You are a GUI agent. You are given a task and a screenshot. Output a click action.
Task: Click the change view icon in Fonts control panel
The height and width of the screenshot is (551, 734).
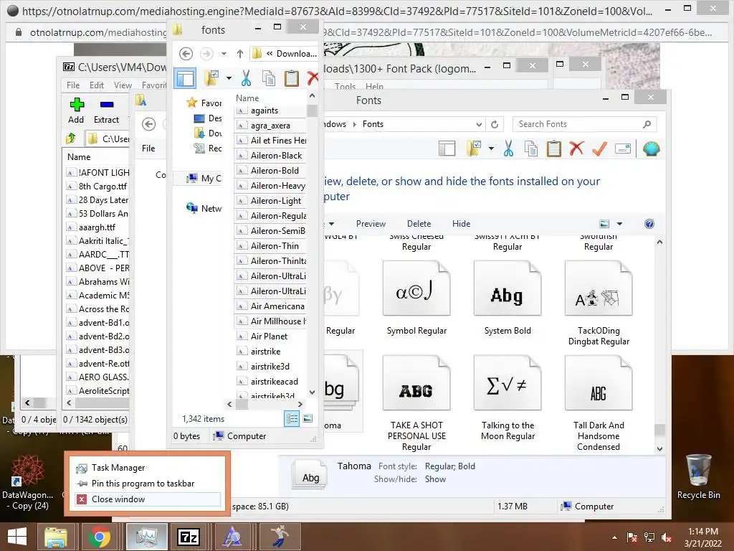[x=604, y=224]
